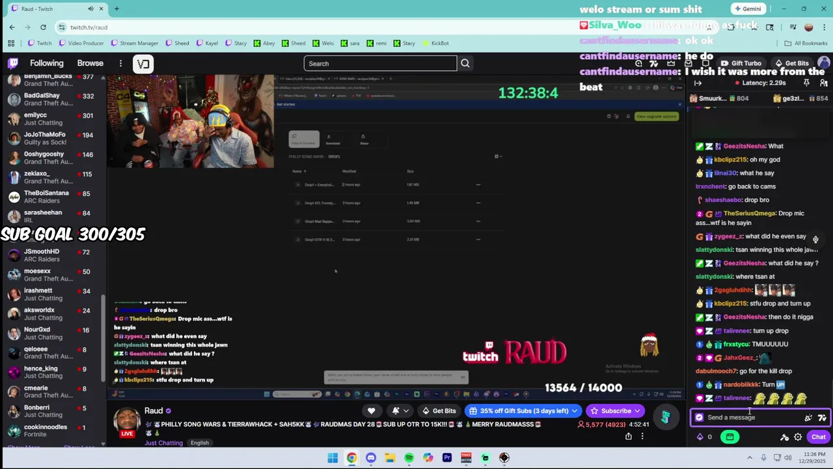Open emilycc channel in sidebar
The width and height of the screenshot is (833, 469).
[x=52, y=119]
